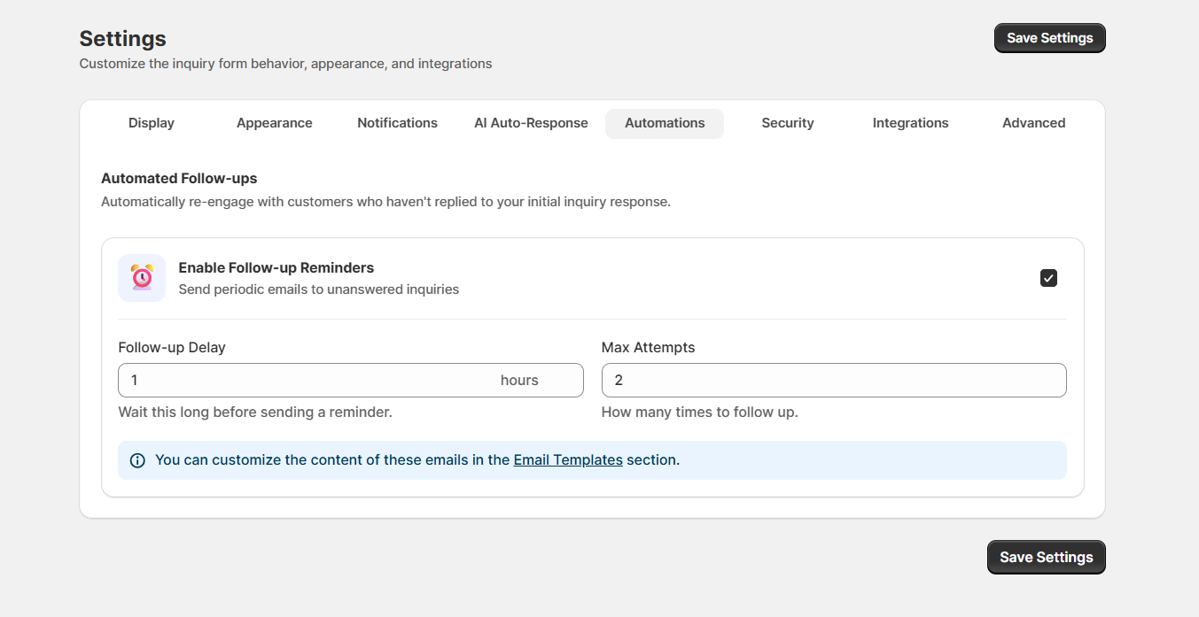Viewport: 1199px width, 617px height.
Task: Focus the Follow-up Delay input field
Action: coord(301,381)
